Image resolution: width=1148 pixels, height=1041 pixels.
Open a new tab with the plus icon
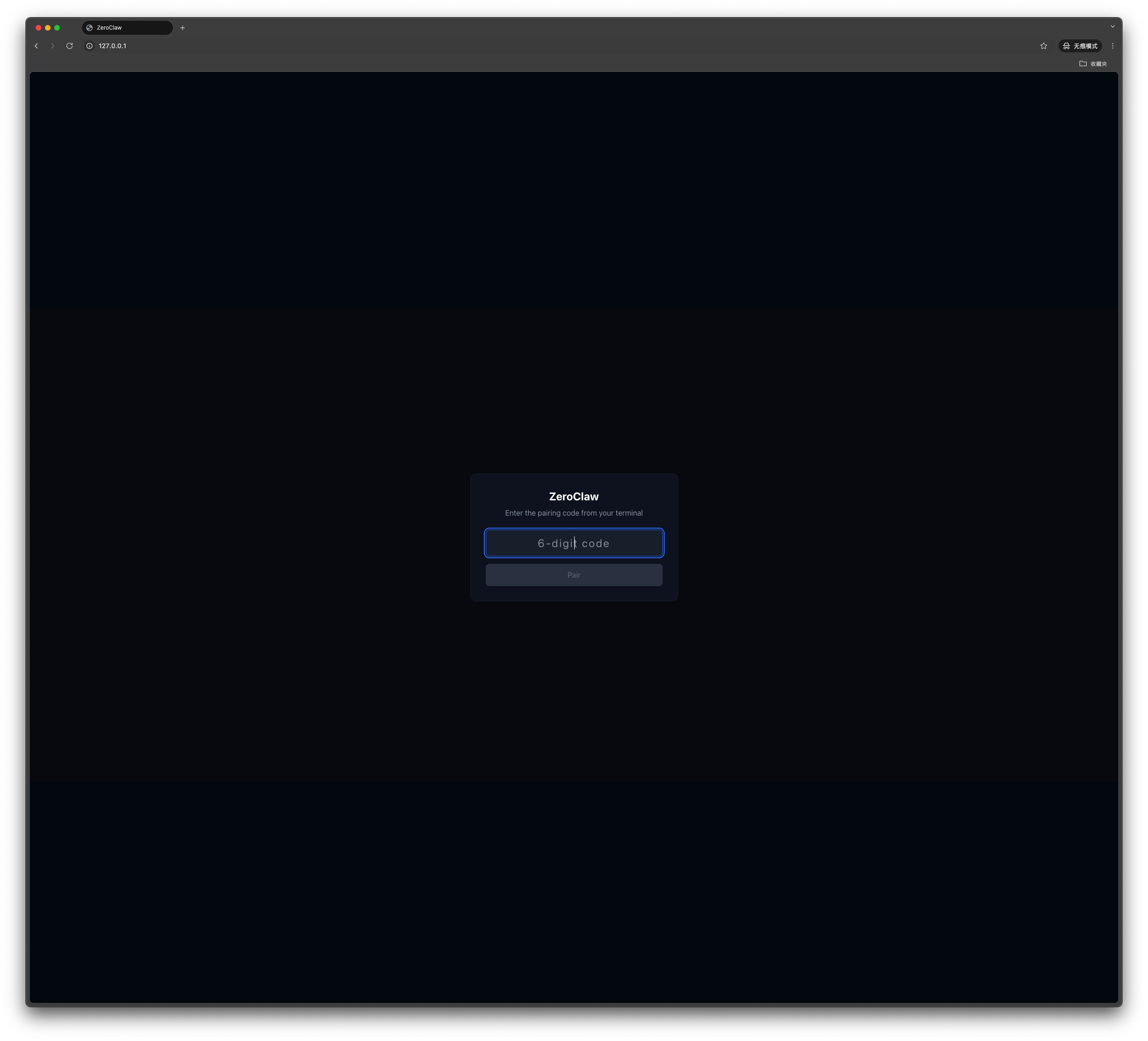tap(183, 27)
